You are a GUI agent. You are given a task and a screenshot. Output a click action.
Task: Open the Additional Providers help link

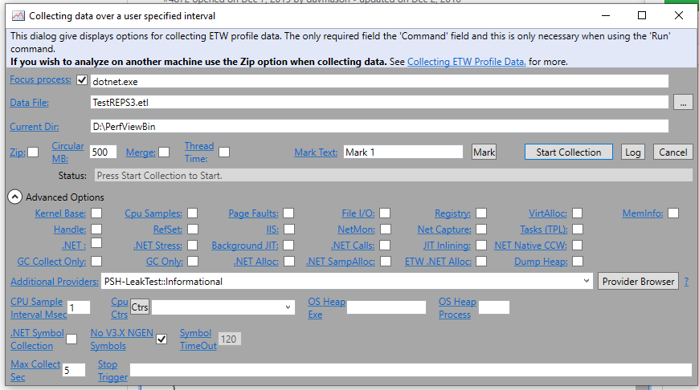pos(55,282)
